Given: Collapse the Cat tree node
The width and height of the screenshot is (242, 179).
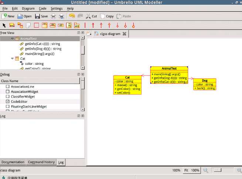Looking at the screenshot, I should (12, 59).
